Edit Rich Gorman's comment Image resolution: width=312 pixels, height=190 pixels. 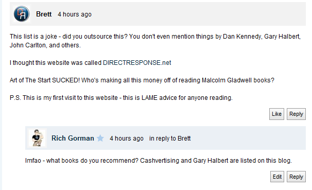[277, 177]
